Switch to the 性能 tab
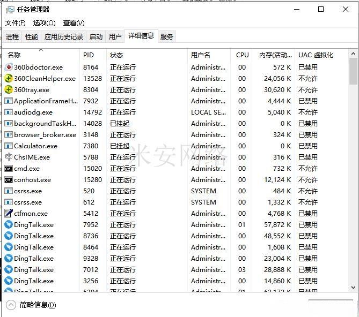 point(32,36)
